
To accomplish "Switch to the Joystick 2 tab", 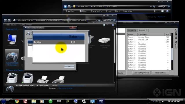I will click(x=143, y=30).
